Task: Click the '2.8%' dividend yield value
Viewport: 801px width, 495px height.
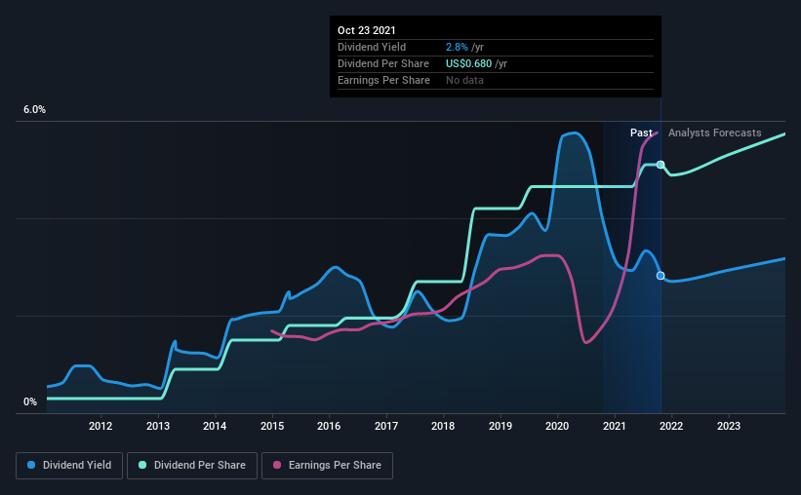Action: pos(457,47)
